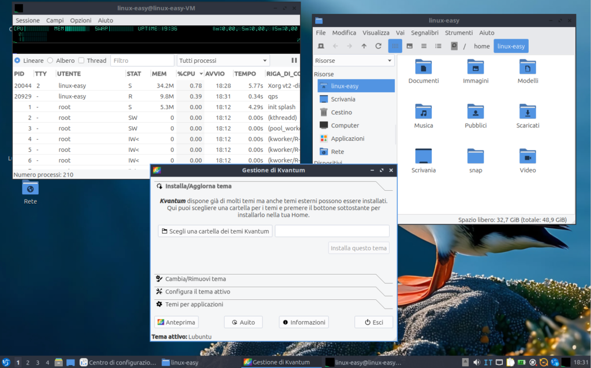Click Scegli una cartella dei temi Kvantum
Viewport: 591px width, 368px height.
point(215,231)
